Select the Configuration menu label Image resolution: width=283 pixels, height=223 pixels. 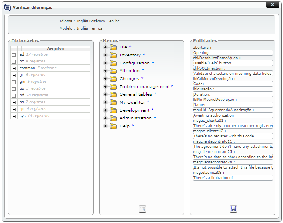pos(134,63)
